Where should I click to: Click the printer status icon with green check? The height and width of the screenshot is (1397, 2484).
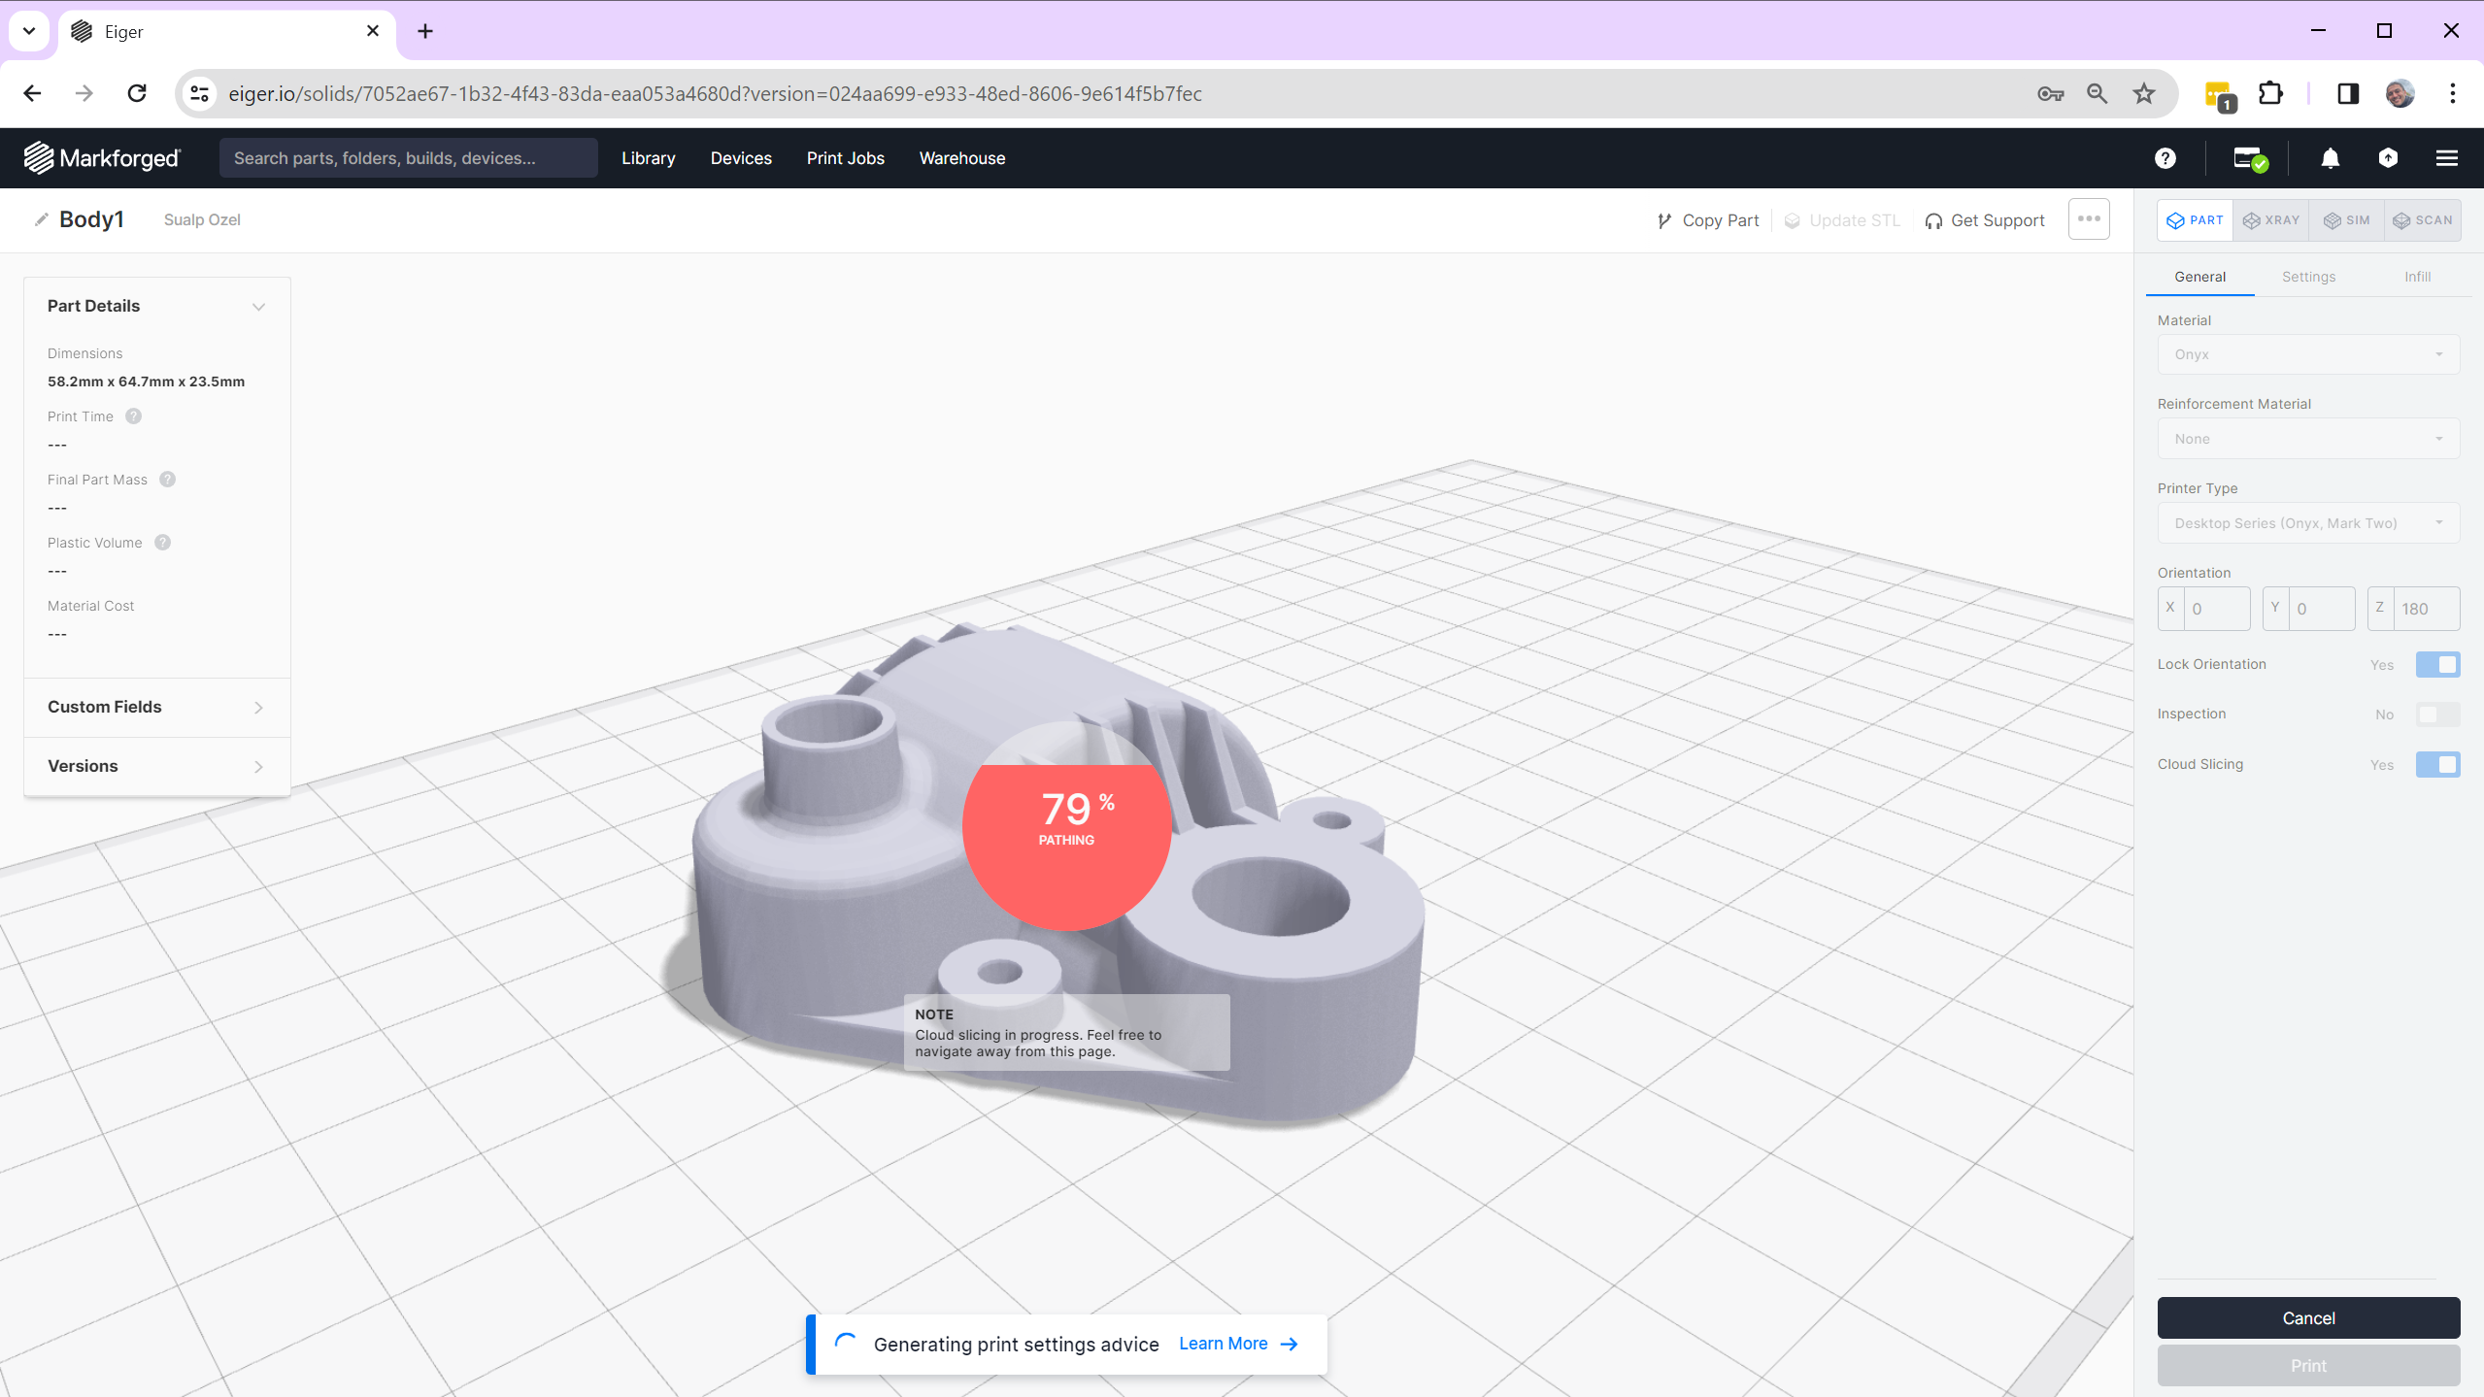click(2249, 158)
